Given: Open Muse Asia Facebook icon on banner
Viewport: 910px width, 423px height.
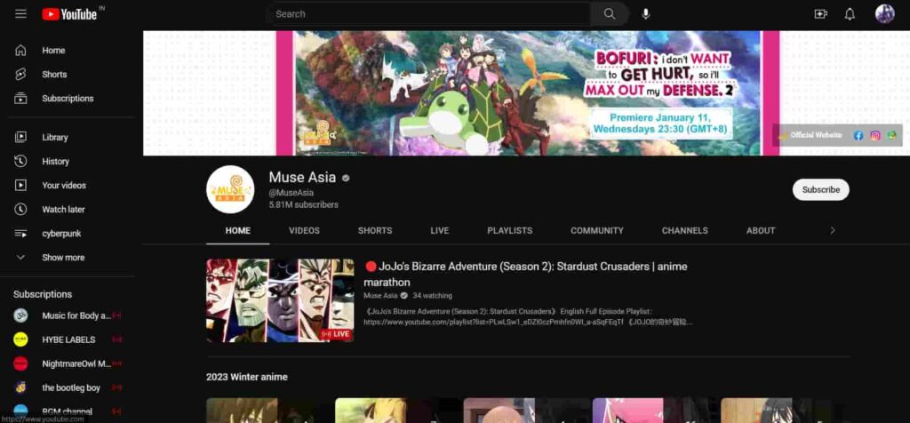Looking at the screenshot, I should (x=858, y=135).
